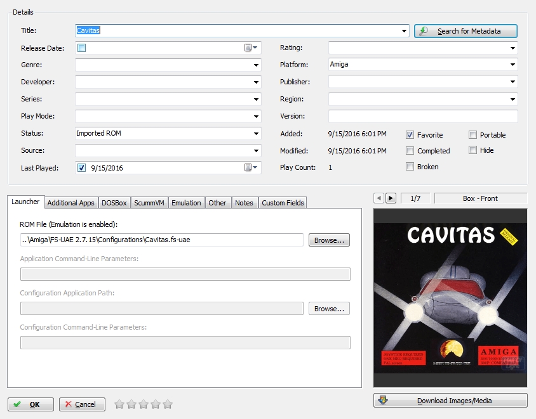Check the Hide option

(472, 150)
